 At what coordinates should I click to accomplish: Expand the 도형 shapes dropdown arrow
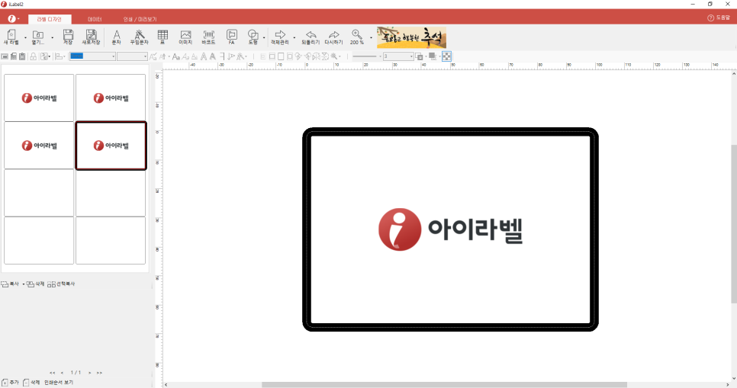click(x=264, y=37)
